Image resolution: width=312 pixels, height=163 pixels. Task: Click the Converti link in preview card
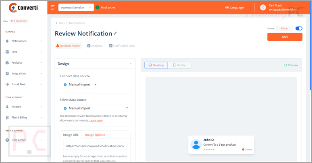click(247, 149)
